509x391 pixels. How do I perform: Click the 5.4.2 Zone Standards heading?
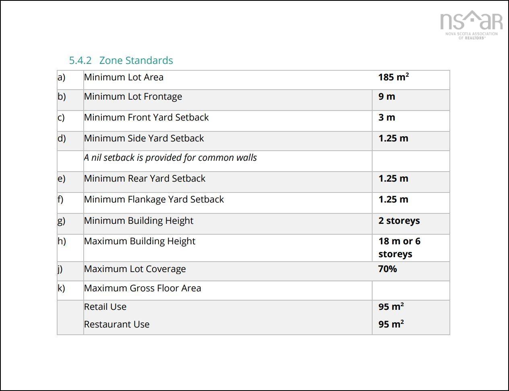coord(121,60)
